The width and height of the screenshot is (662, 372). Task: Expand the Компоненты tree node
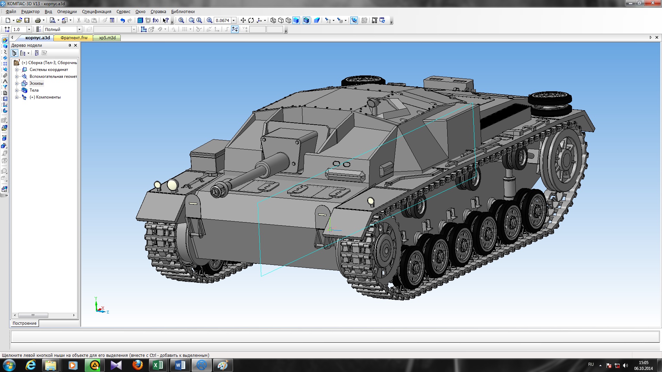click(x=17, y=97)
